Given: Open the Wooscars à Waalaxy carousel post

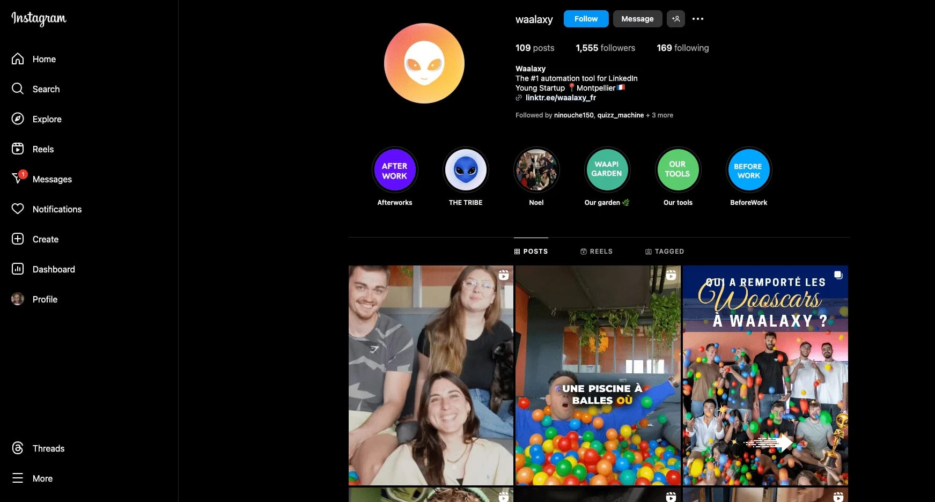Looking at the screenshot, I should coord(765,375).
